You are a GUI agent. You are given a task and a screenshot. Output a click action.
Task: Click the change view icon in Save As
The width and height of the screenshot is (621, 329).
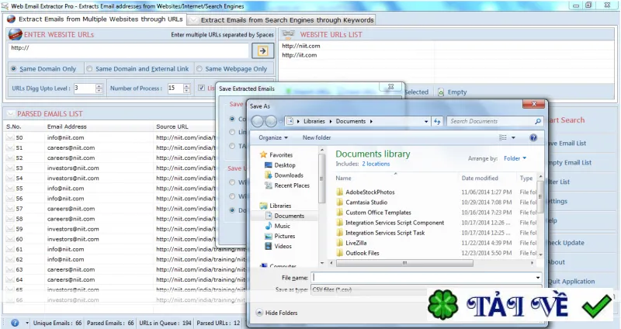[502, 137]
